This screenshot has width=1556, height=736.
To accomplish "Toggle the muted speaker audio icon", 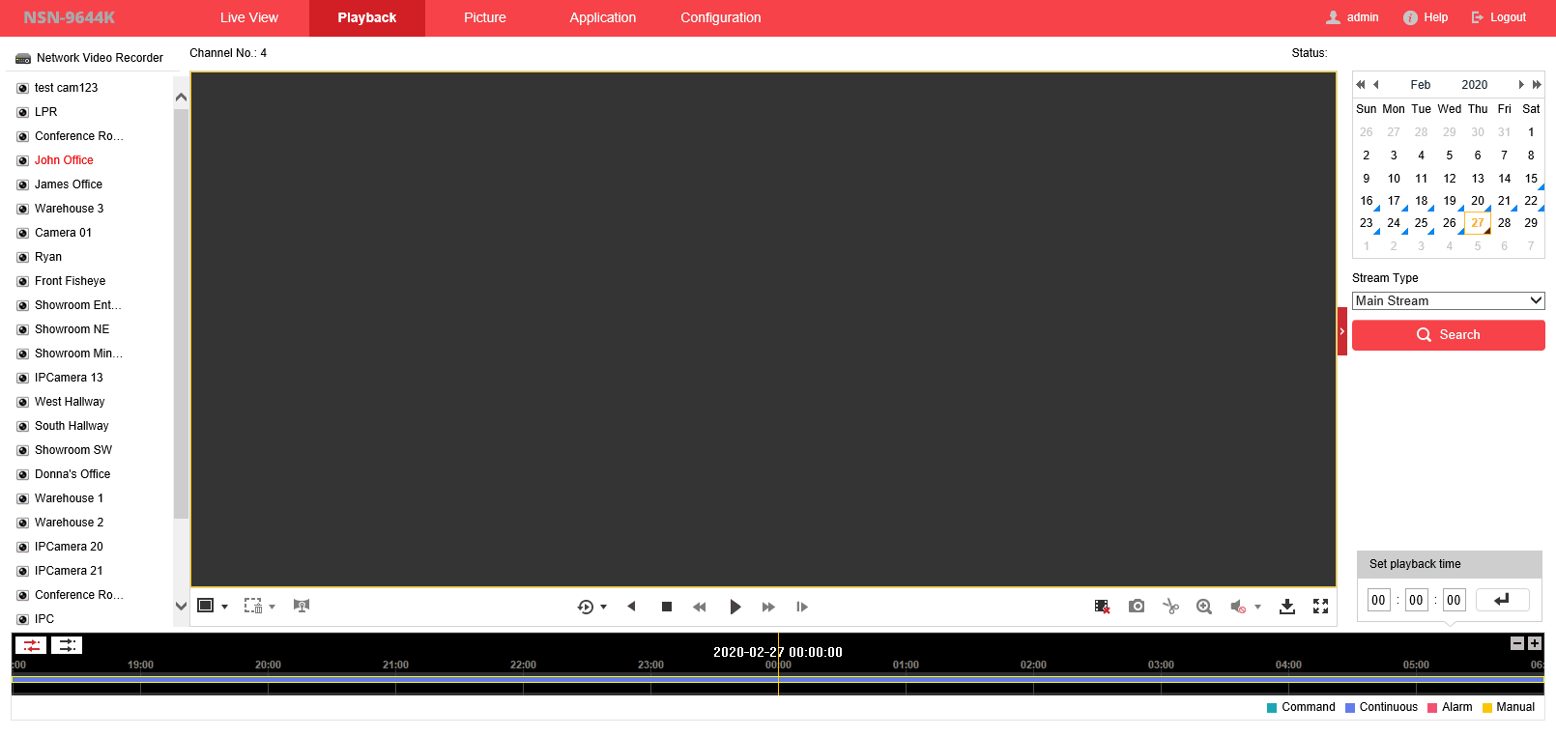I will click(x=1238, y=607).
